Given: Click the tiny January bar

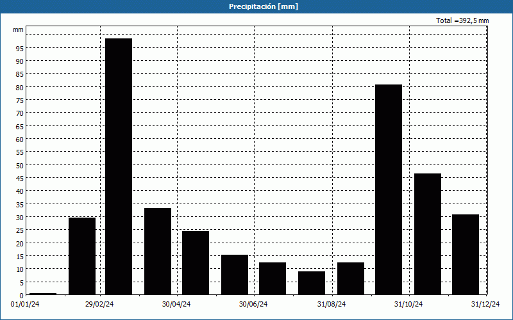Looking at the screenshot, I should (x=43, y=294).
